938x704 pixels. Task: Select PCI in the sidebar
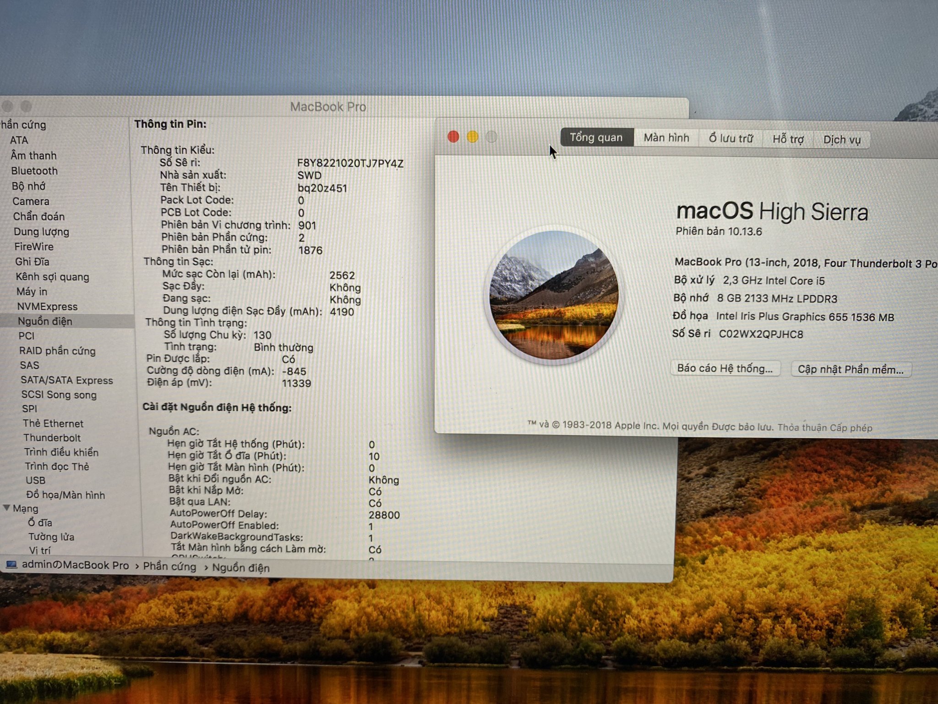click(x=26, y=336)
